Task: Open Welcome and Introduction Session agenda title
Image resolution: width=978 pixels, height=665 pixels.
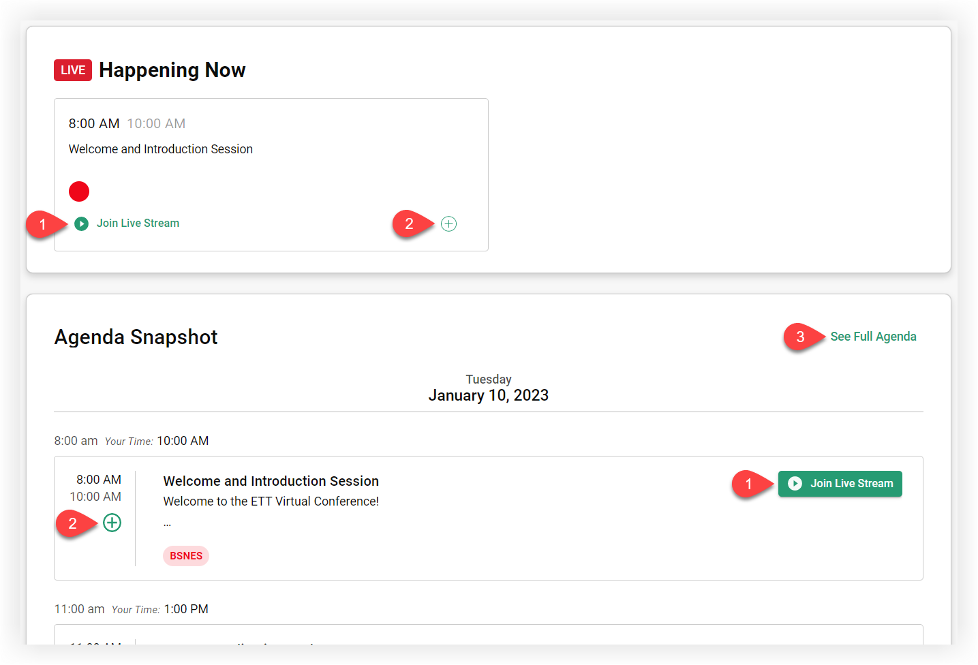Action: (x=271, y=481)
